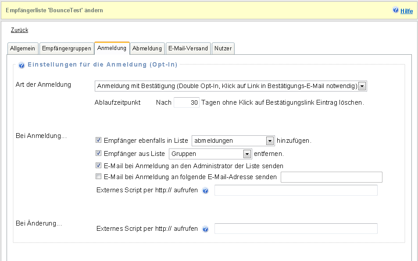This screenshot has width=418, height=261.
Task: Enable e-mail to following address checkbox
Action: point(98,177)
